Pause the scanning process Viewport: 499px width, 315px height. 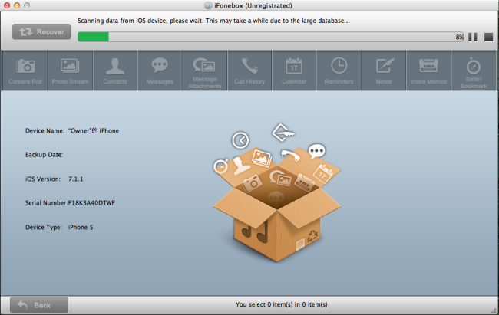[x=473, y=38]
